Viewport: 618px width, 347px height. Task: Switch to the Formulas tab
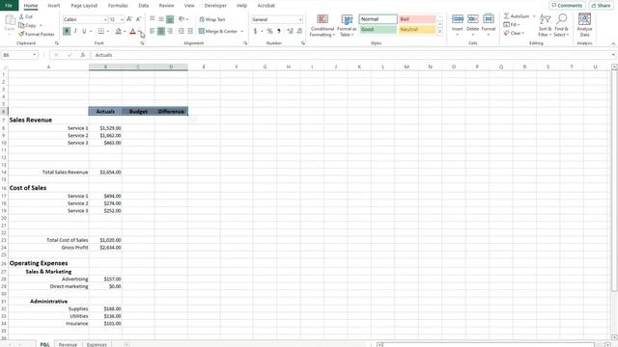coord(118,6)
